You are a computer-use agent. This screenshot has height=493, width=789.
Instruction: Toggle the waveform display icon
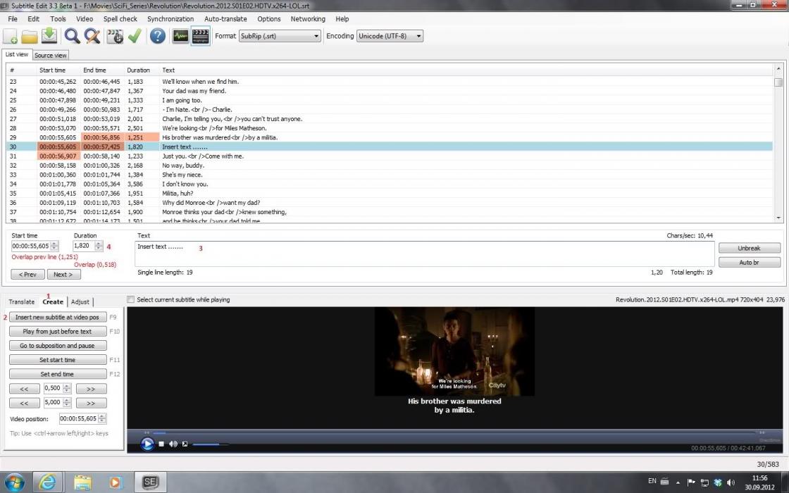[180, 36]
